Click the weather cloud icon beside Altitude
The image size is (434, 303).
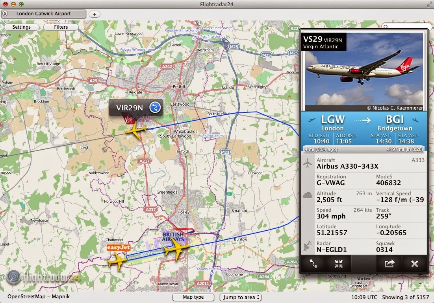(308, 196)
